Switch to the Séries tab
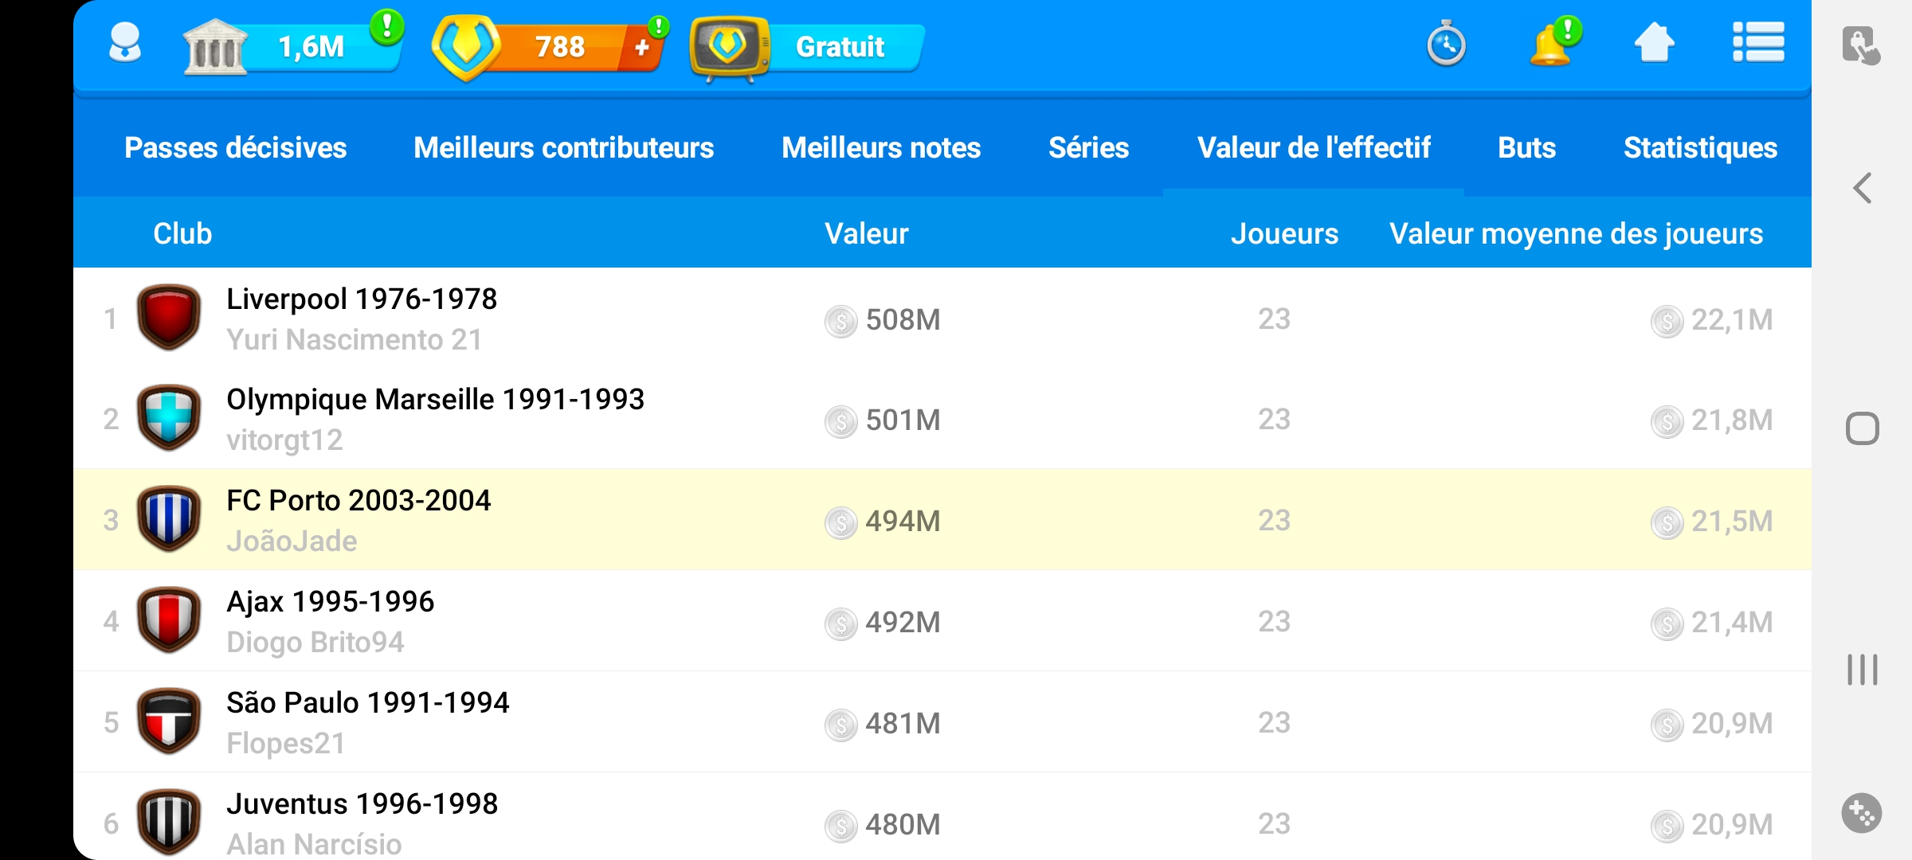Screen dimensions: 1912x860 click(1088, 148)
